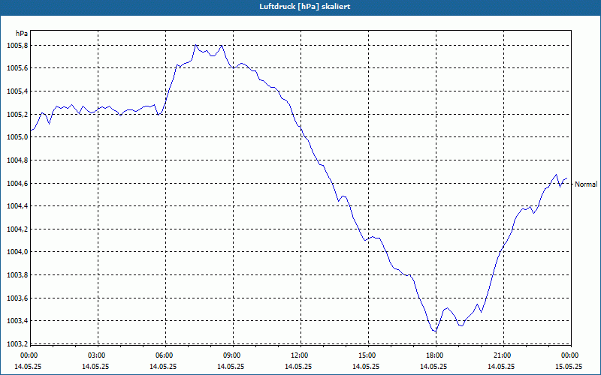
Task: Select the "1005,6" y-axis value
Action: point(17,68)
